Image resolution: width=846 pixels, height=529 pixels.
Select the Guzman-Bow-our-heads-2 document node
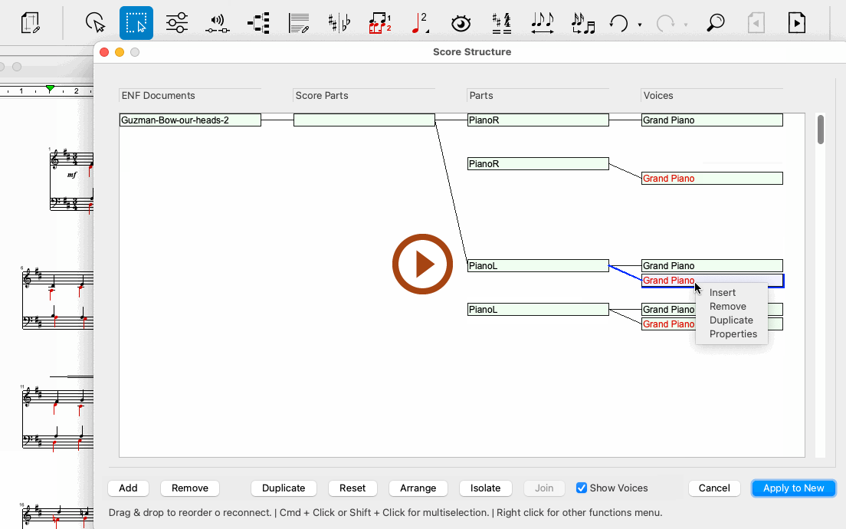tap(190, 120)
